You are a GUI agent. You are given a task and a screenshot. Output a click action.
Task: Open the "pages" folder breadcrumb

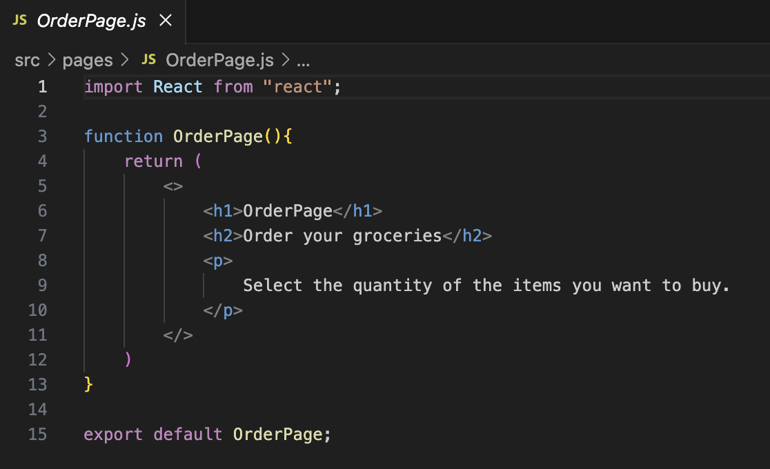coord(87,60)
